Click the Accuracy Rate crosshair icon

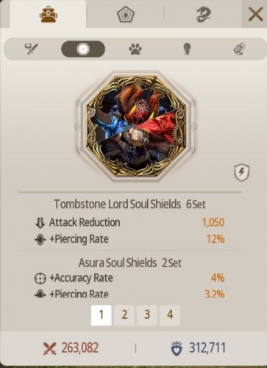40,279
